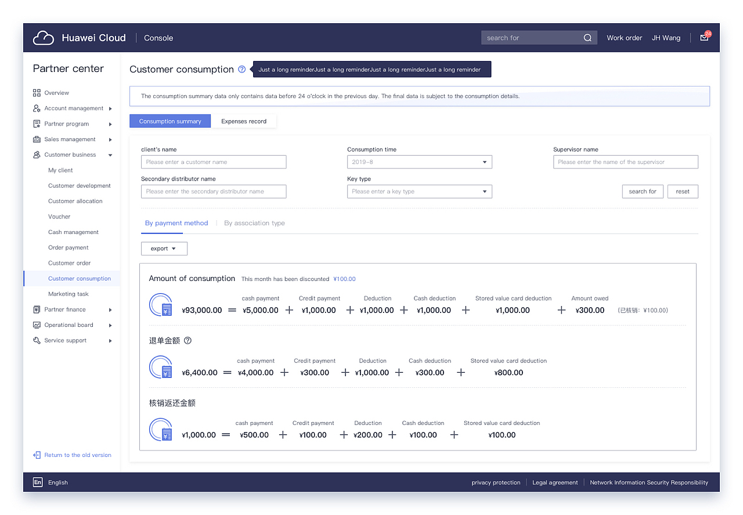
Task: Click Return to the old version link
Action: click(78, 455)
